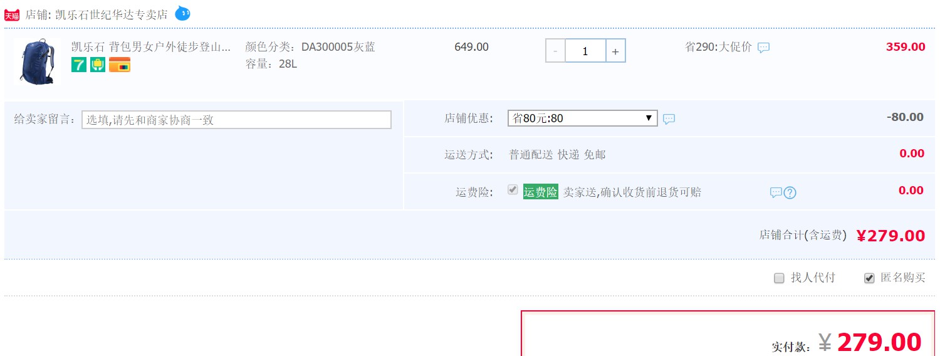940x356 pixels.
Task: Click the original price 649.00
Action: pos(471,47)
